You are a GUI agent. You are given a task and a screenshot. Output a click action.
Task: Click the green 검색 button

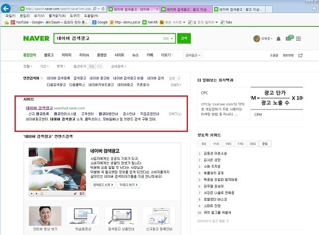point(184,38)
